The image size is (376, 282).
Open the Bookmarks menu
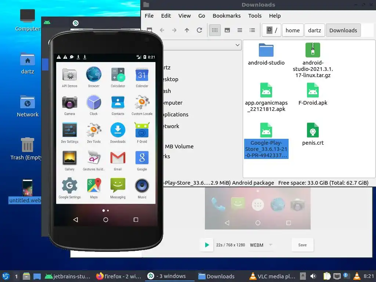[x=227, y=16]
